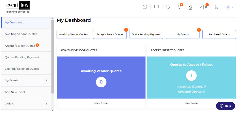This screenshot has height=114, width=237.
Task: Click the Help button
Action: click(x=225, y=106)
